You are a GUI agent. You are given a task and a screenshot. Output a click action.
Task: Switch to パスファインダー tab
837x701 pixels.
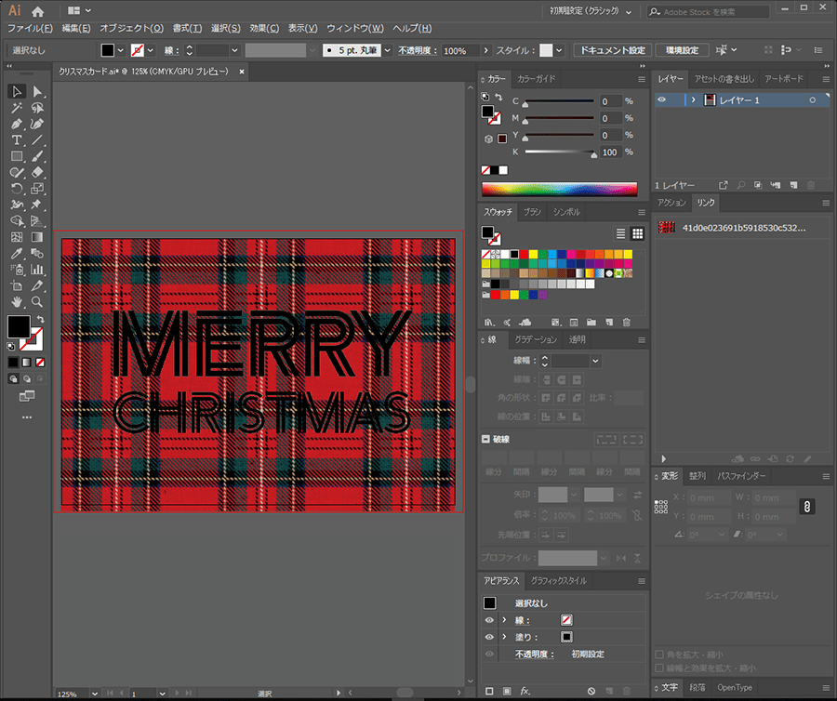(741, 476)
